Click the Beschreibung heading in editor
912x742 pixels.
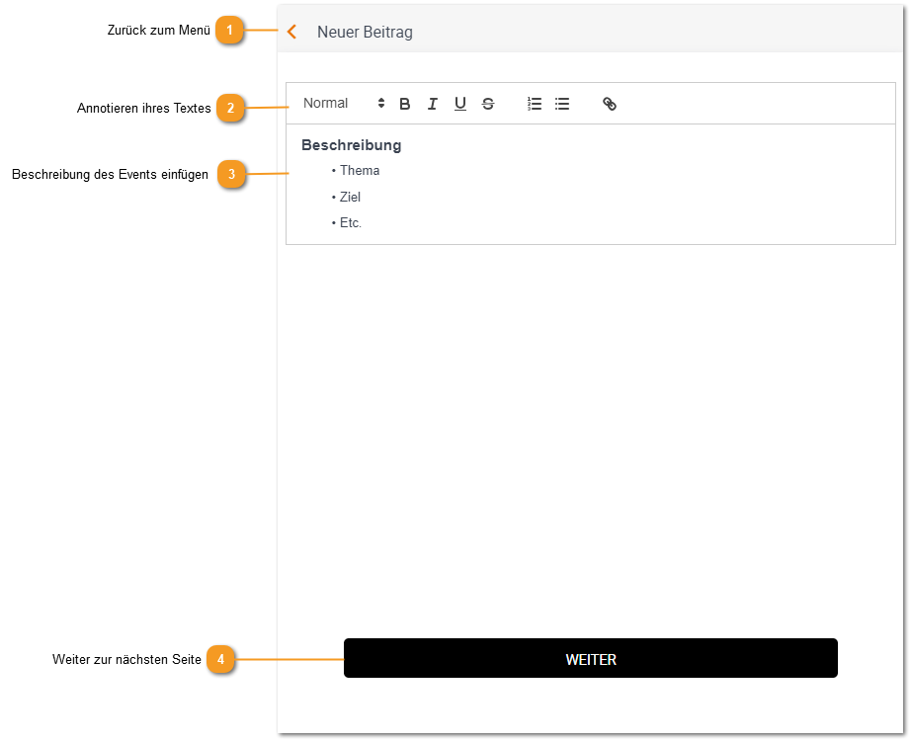[352, 145]
